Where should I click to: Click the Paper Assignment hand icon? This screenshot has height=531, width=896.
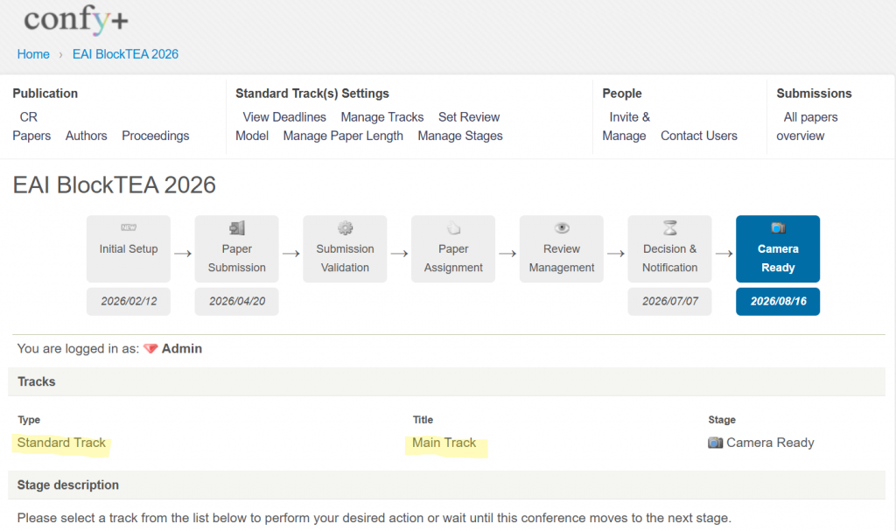[453, 228]
